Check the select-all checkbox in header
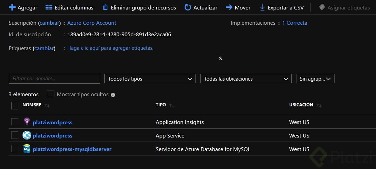This screenshot has height=169, width=376. pos(15,105)
